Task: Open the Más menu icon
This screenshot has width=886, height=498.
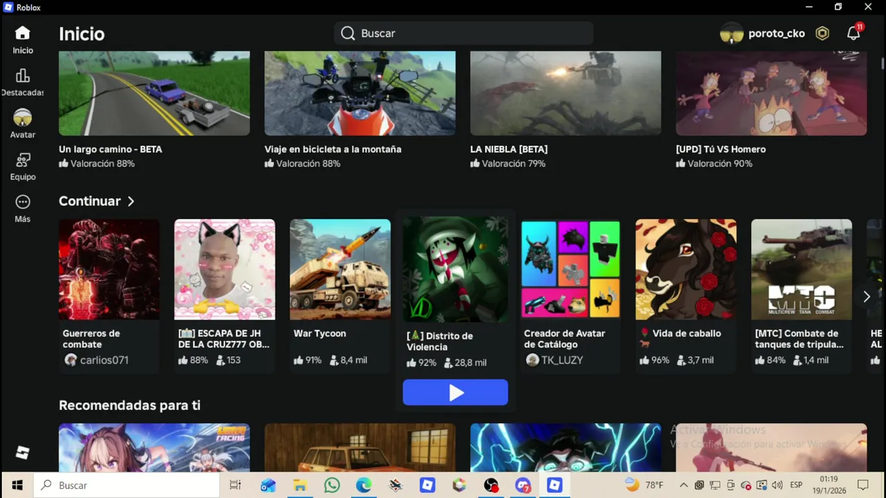Action: click(22, 202)
